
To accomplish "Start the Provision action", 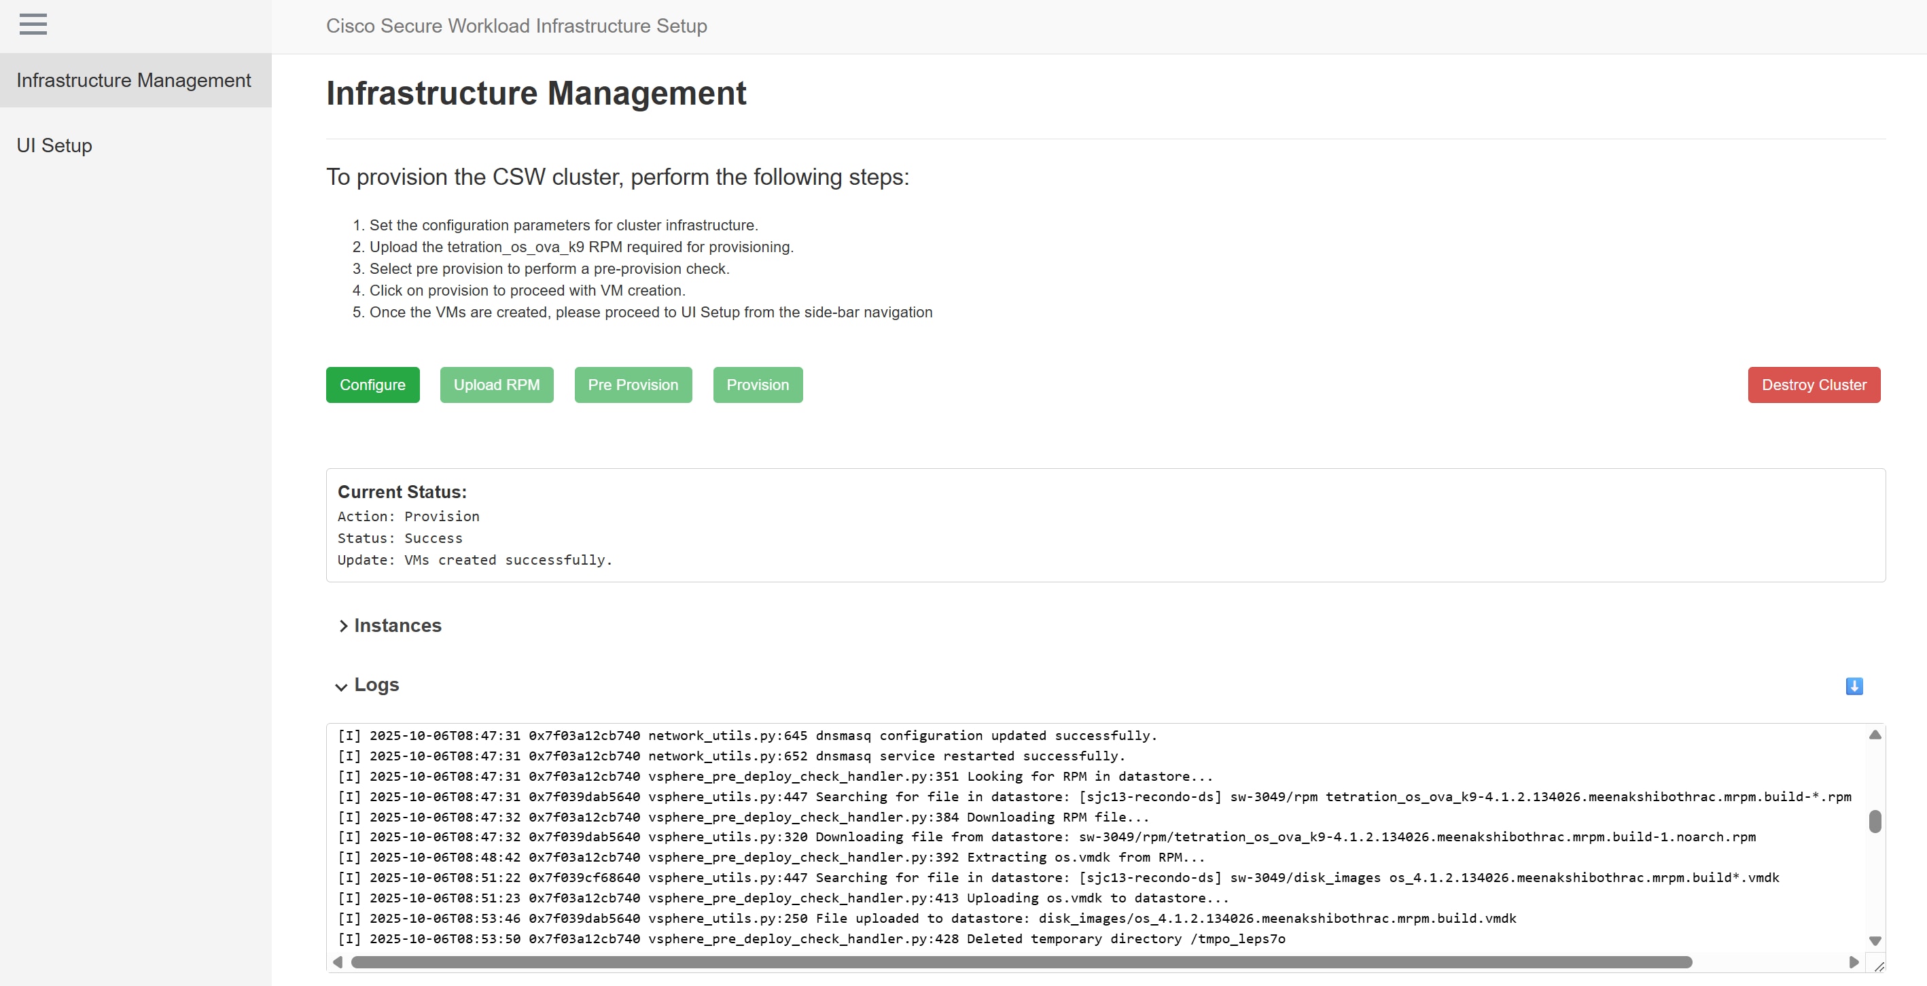I will pos(757,385).
